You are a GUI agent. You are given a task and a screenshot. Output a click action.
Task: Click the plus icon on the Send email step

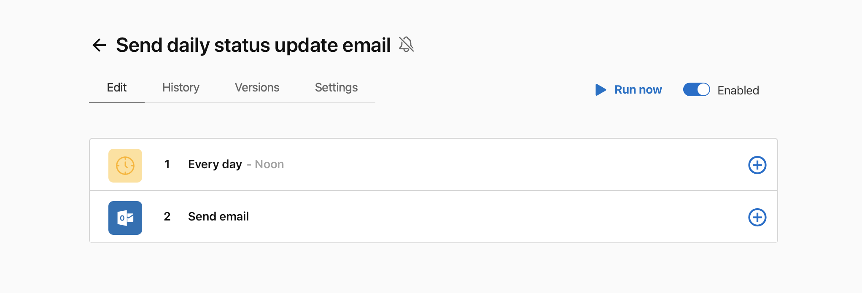coord(757,218)
